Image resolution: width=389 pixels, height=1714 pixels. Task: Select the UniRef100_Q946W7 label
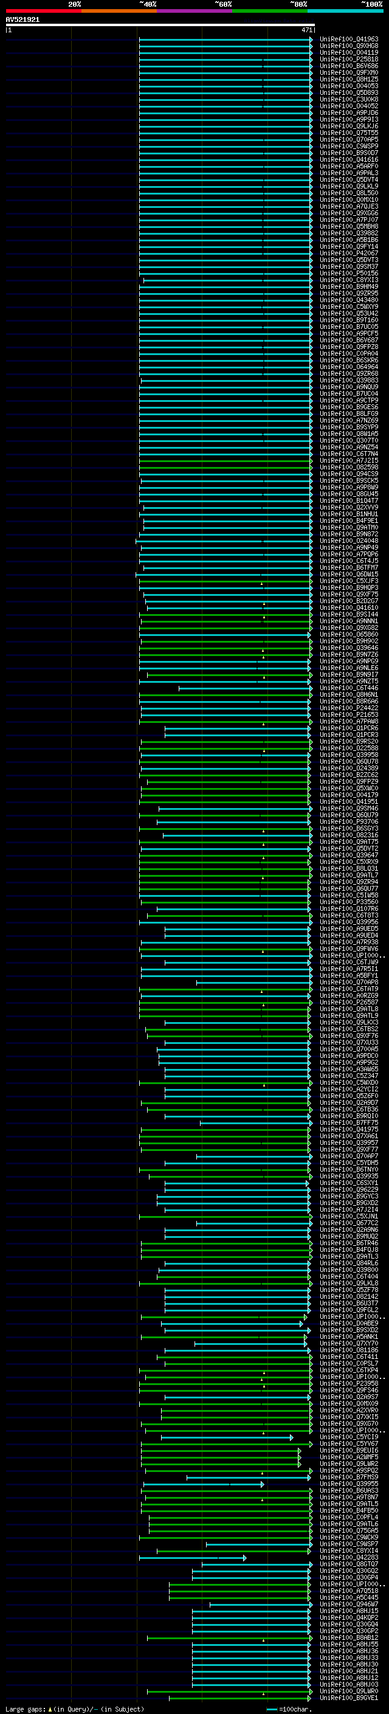[x=349, y=1604]
